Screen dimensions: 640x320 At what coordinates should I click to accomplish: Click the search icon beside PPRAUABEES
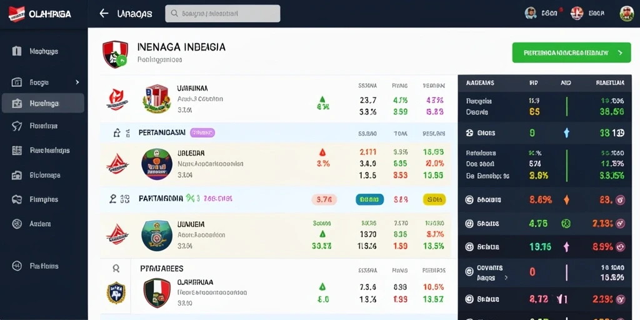pos(116,268)
